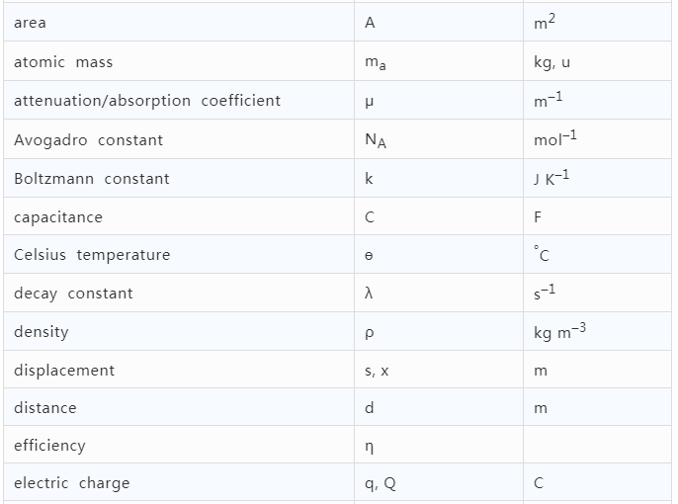Click the "density" quantity cell

(42, 332)
